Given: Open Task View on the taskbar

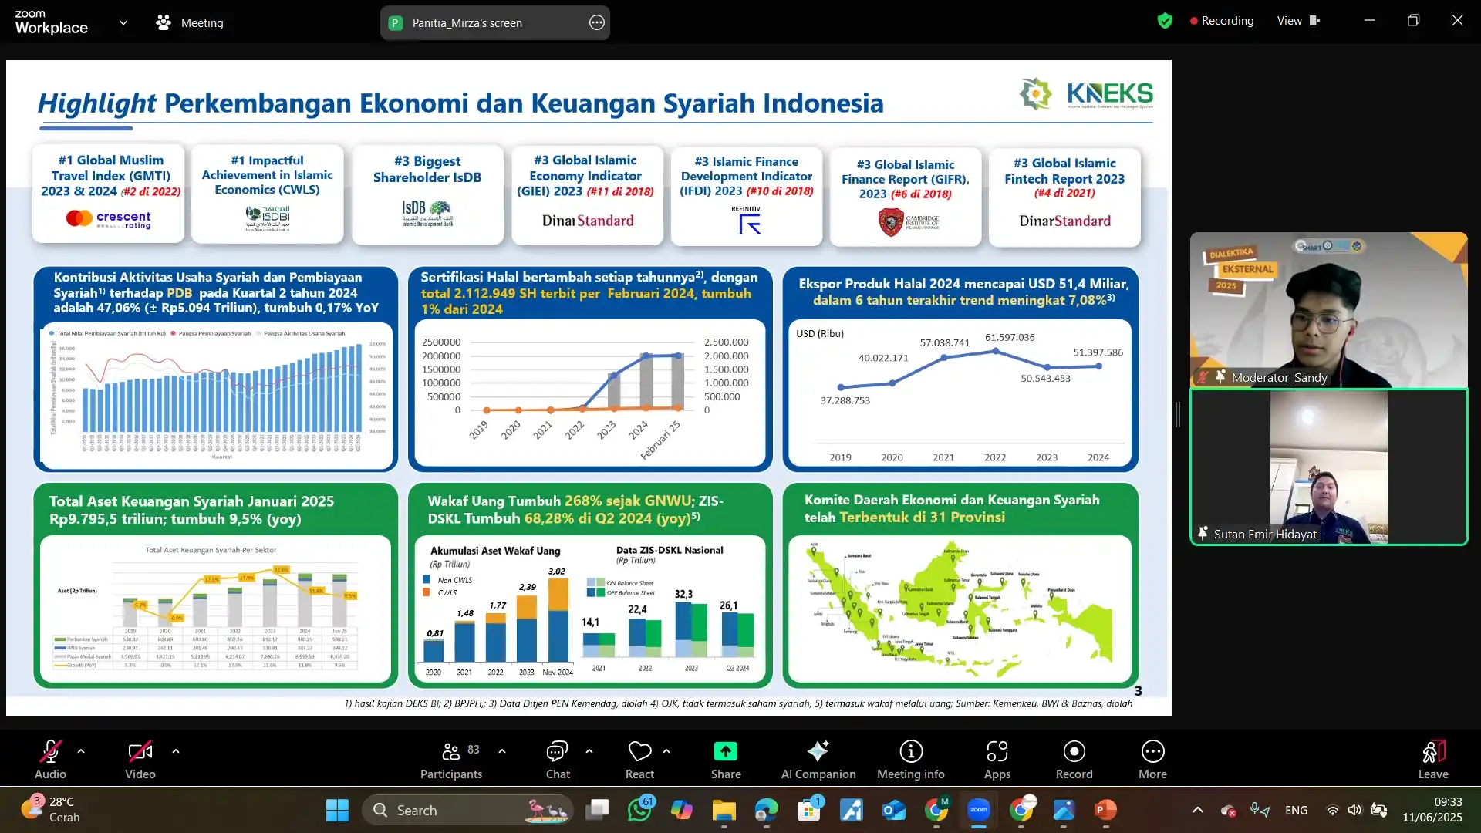Looking at the screenshot, I should tap(597, 810).
